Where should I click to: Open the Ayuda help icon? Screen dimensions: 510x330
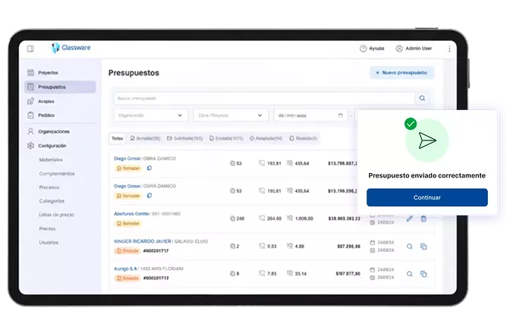point(364,48)
